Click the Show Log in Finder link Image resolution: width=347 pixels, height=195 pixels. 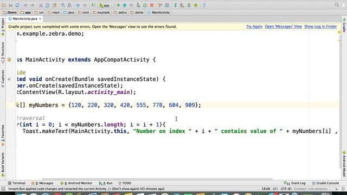click(x=320, y=27)
